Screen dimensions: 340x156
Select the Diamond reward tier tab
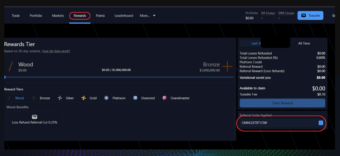pyautogui.click(x=144, y=98)
